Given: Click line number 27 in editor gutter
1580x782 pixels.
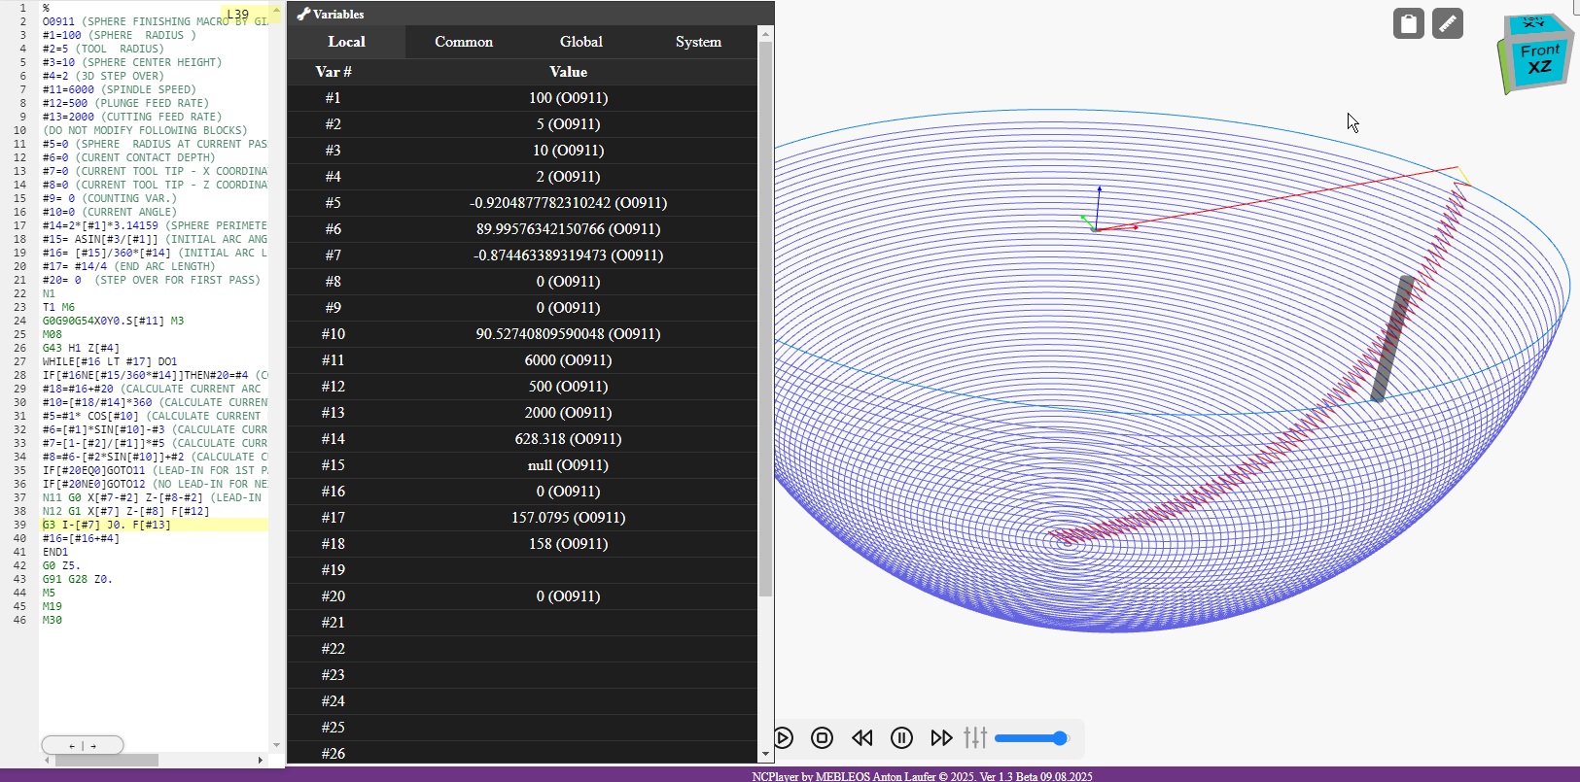Looking at the screenshot, I should tap(19, 361).
